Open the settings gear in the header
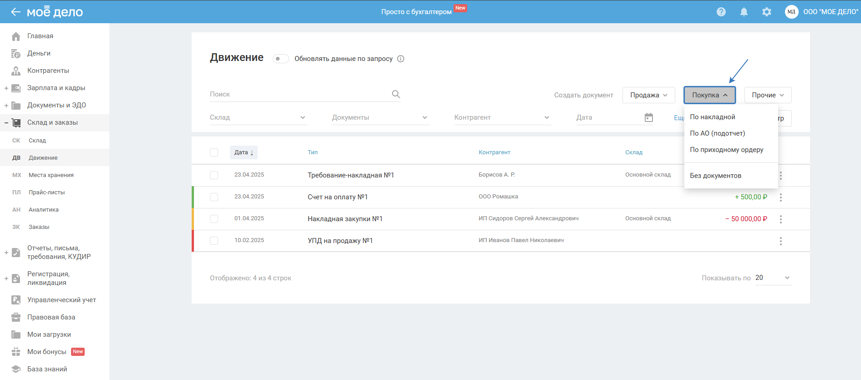 coord(767,12)
